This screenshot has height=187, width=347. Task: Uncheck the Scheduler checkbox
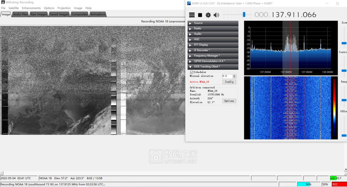point(192,72)
